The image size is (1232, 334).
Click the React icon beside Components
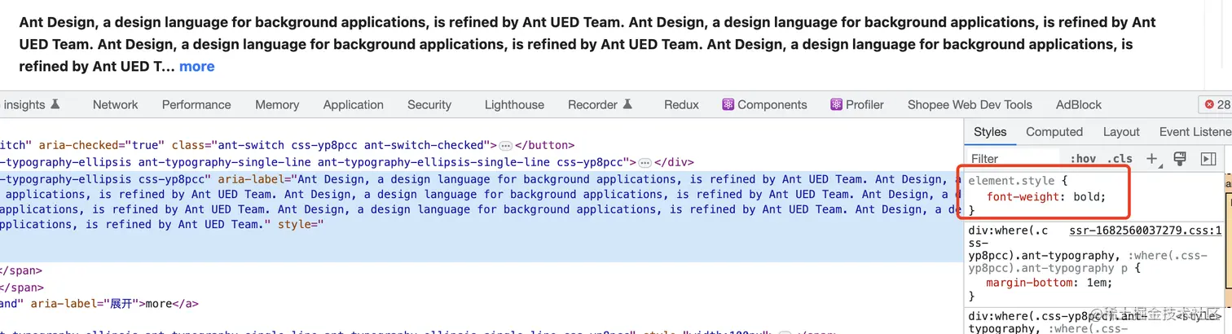(728, 104)
